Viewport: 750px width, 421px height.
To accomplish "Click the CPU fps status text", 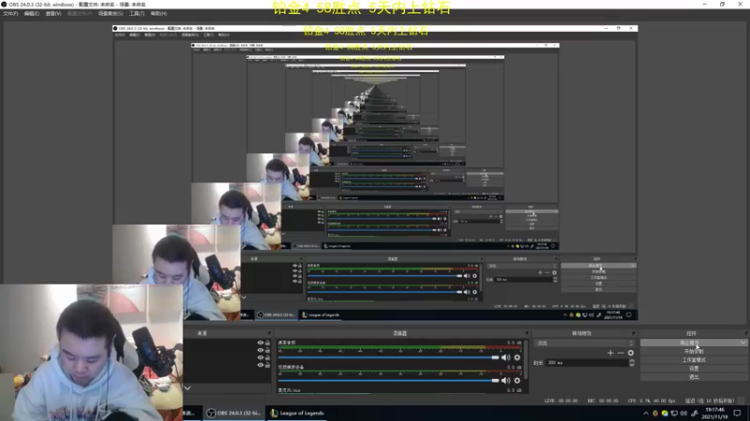I will click(652, 401).
